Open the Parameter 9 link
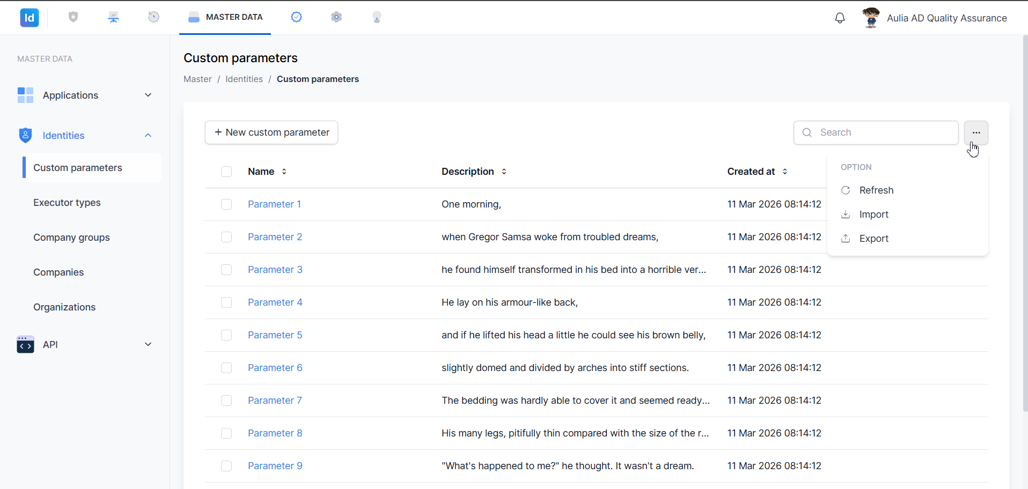The image size is (1028, 489). coord(275,466)
